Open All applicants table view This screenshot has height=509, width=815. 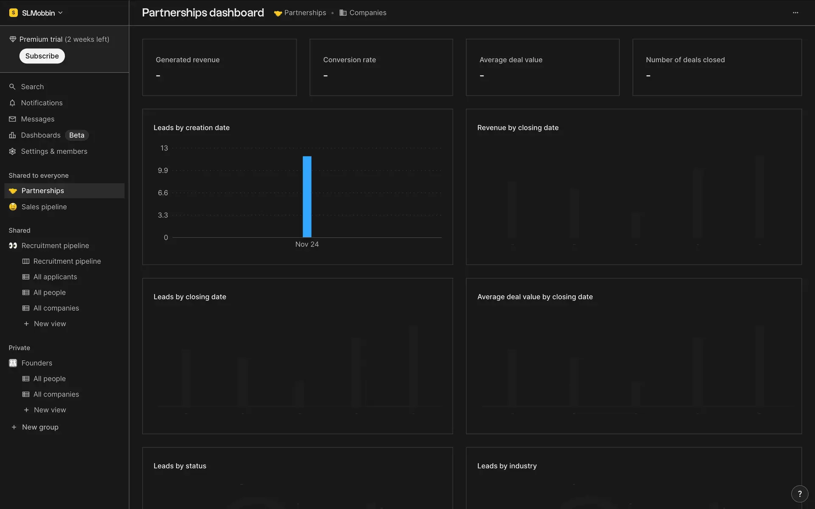pos(55,277)
